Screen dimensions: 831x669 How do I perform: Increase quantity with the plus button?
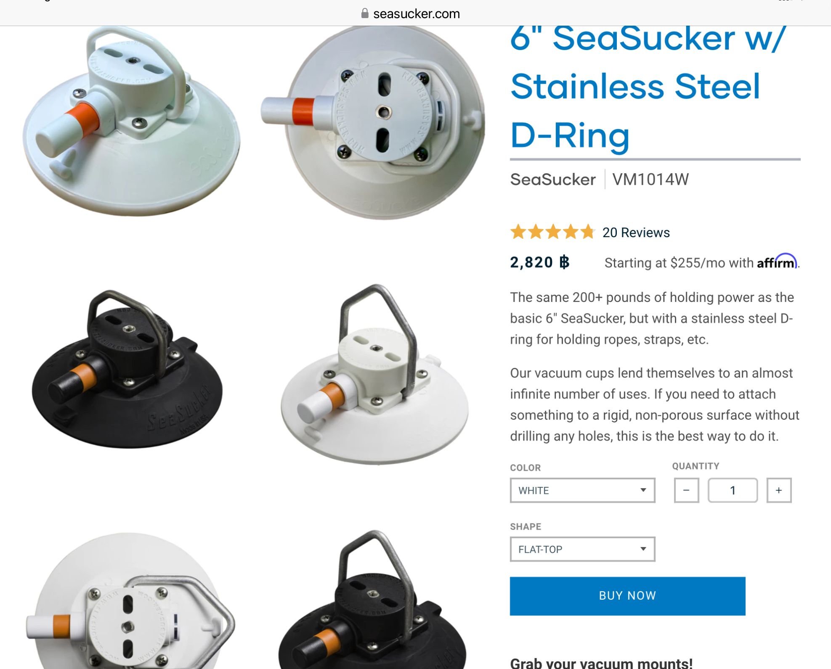coord(779,490)
